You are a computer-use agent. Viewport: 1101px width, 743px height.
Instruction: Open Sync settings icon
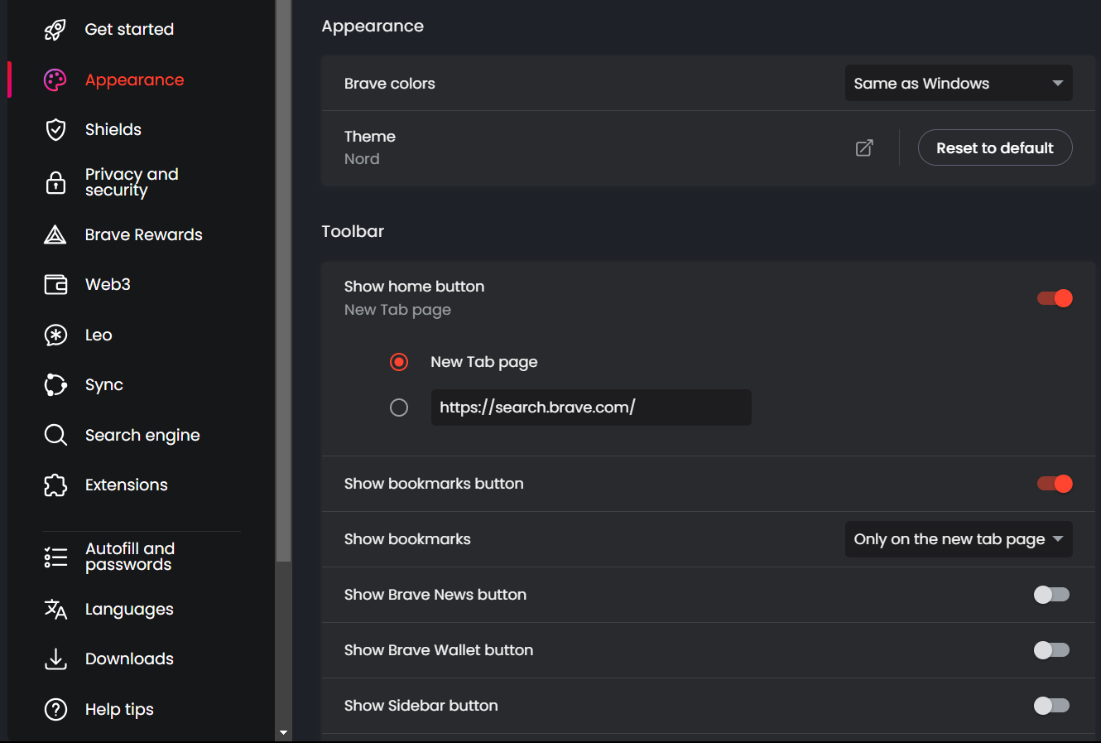[x=55, y=385]
